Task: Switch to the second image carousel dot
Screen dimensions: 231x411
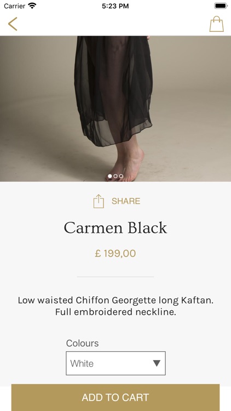Action: point(116,176)
